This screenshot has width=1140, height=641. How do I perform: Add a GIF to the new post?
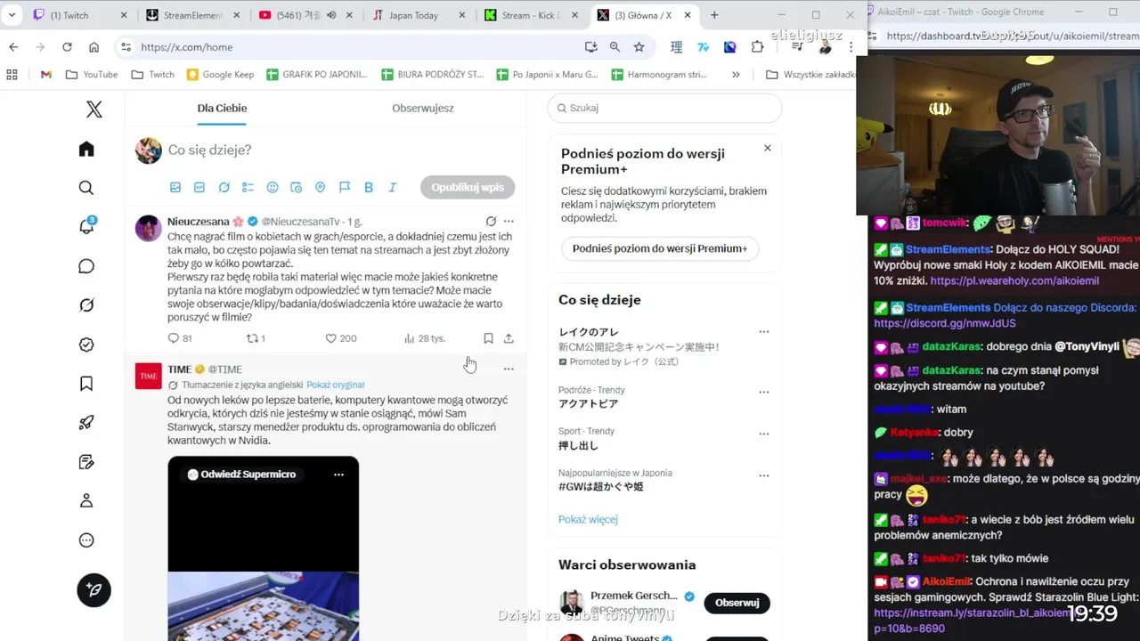(x=199, y=187)
